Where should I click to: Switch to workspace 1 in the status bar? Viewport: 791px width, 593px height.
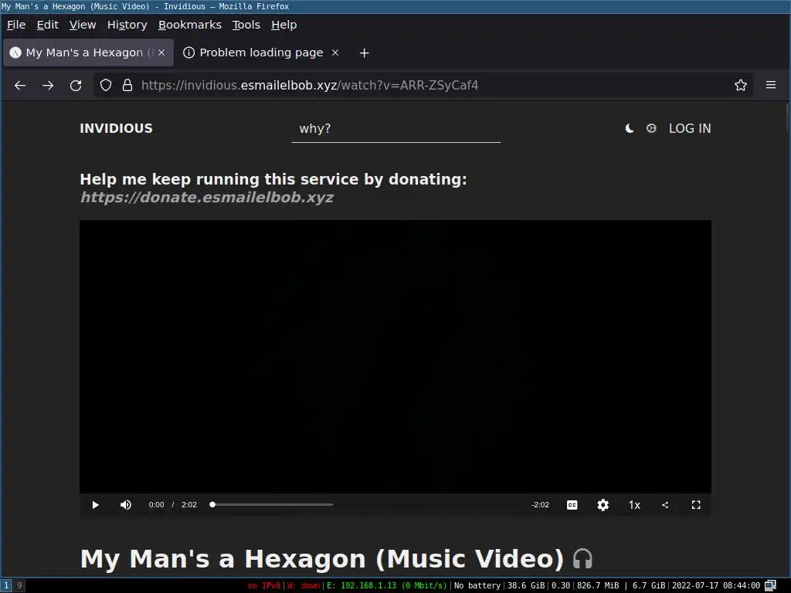tap(6, 585)
